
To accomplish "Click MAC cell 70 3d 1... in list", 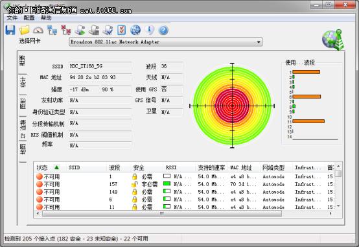I will point(243,184).
